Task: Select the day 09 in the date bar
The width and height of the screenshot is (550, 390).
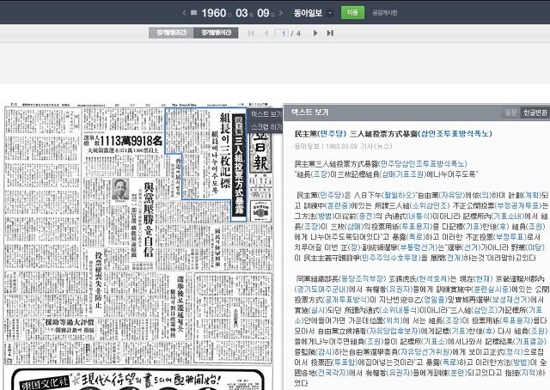Action: click(263, 13)
